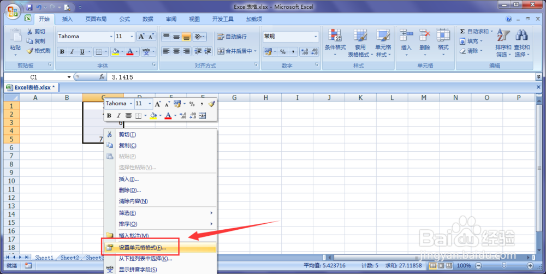
Task: Open the ribbon font size dropdown
Action: (132, 36)
